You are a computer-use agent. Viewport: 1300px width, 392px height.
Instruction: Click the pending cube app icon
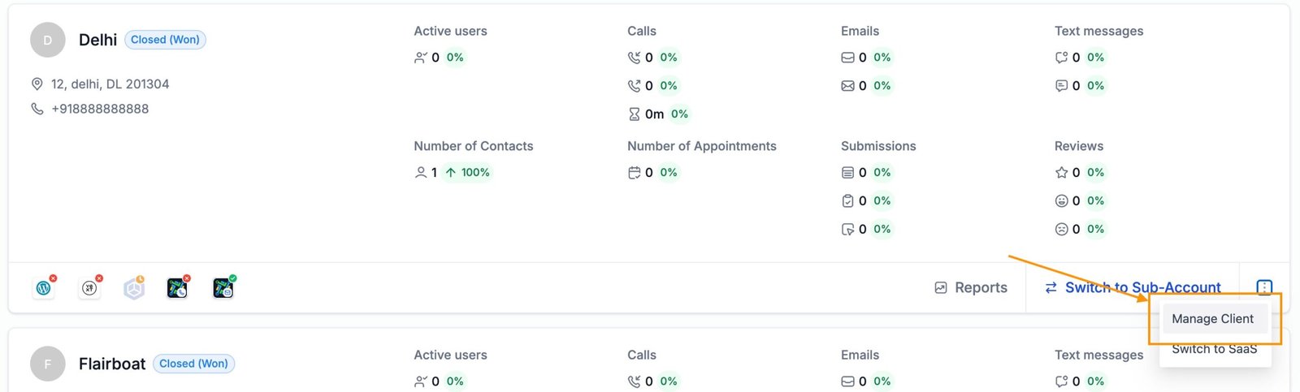click(134, 288)
